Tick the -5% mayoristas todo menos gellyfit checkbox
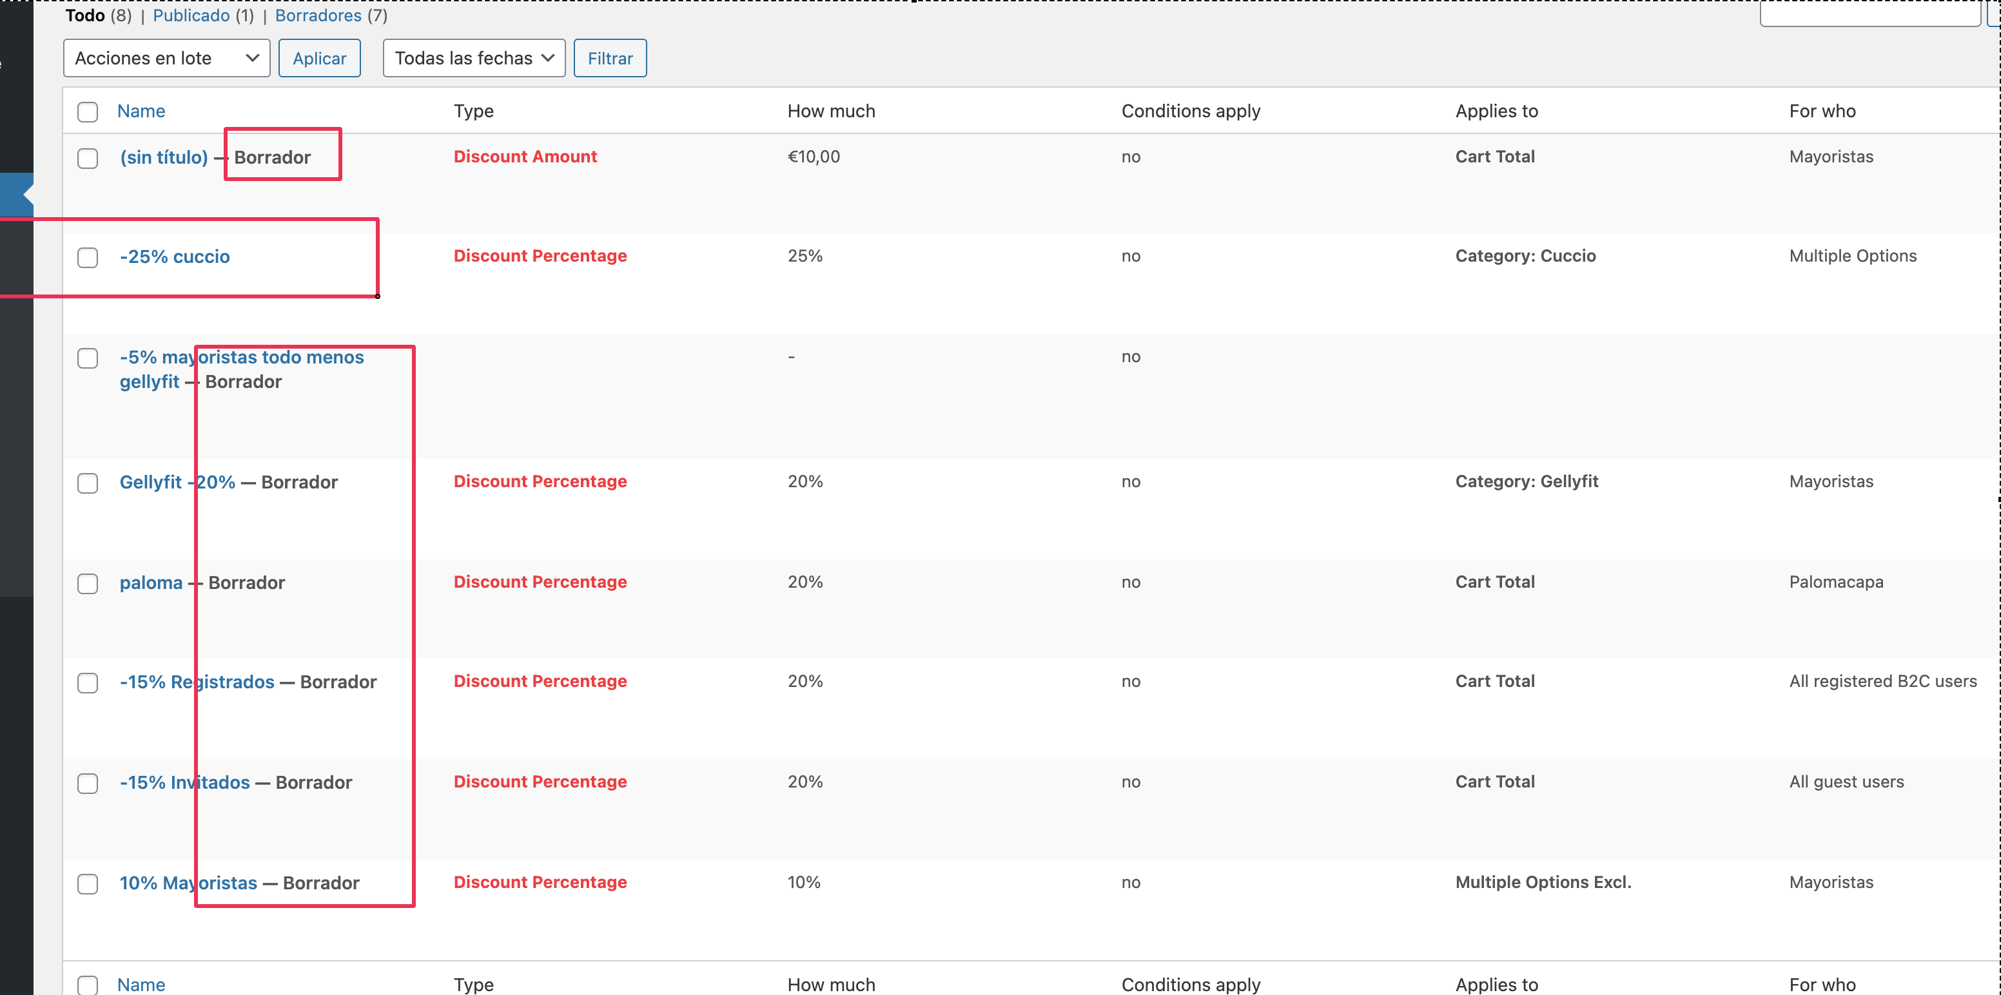 88,358
